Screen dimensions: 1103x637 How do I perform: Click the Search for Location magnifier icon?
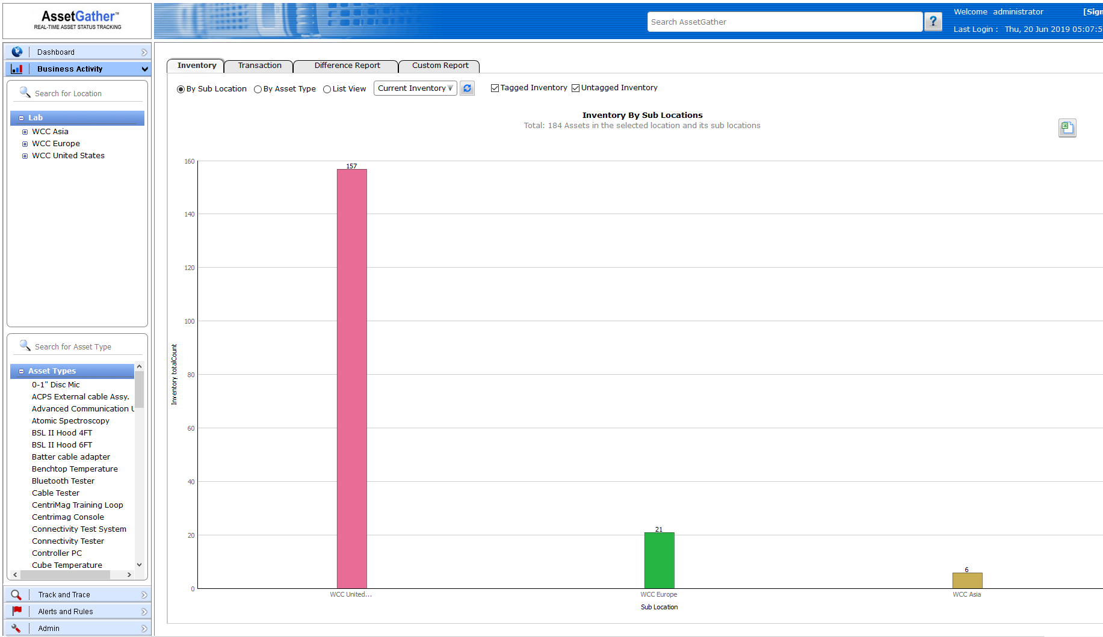[x=25, y=92]
